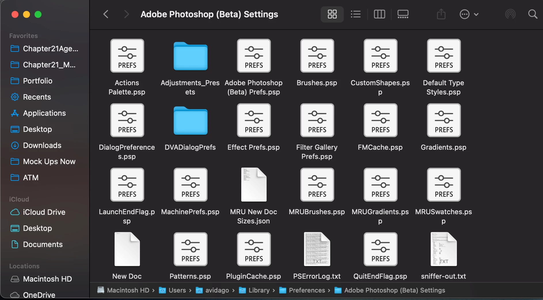Viewport: 543px width, 300px height.
Task: Select Filter Gallery Prefs.psp icon
Action: click(x=317, y=120)
